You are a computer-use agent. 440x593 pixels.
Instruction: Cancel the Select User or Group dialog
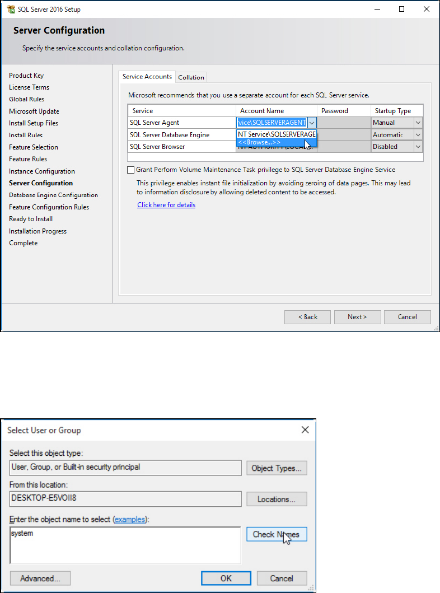tap(282, 578)
